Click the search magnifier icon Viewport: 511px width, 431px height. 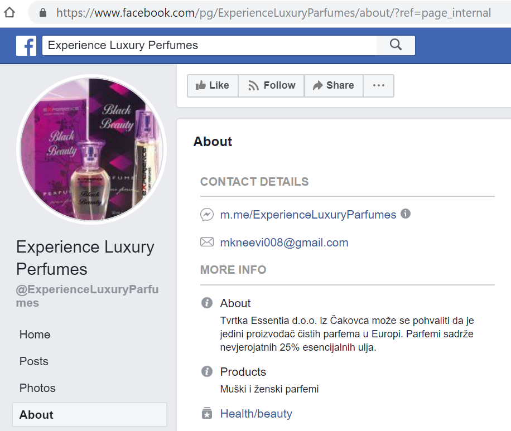tap(396, 45)
